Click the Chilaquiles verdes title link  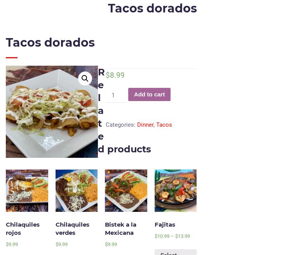[72, 229]
